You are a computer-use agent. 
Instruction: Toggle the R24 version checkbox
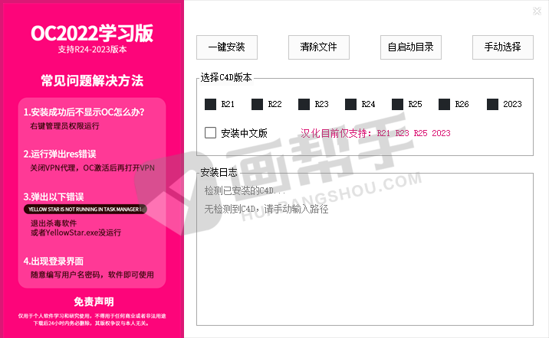(x=350, y=104)
